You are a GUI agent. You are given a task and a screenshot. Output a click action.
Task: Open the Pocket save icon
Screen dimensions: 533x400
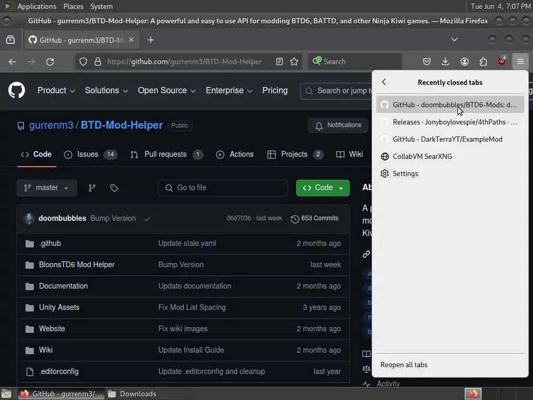(x=427, y=61)
